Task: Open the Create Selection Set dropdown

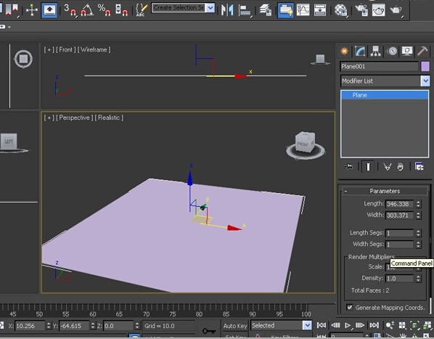Action: [210, 8]
